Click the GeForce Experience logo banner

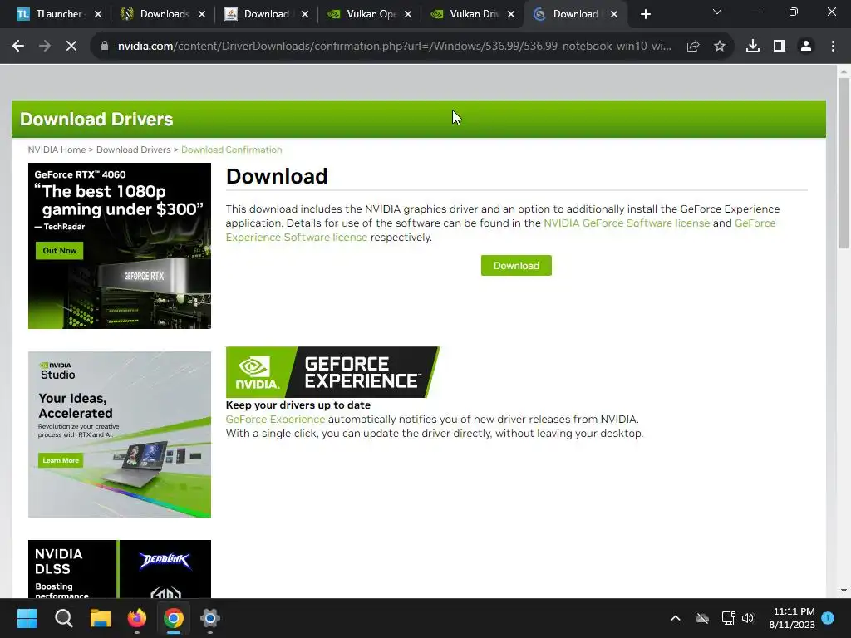pos(332,372)
